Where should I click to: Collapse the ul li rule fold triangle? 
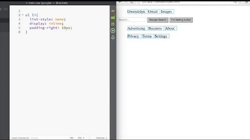(23, 15)
